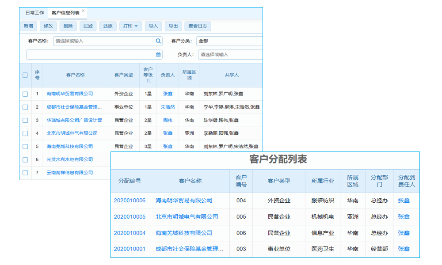Check the row checkbox for 海南明华贸易有限公司
442x265 pixels.
coord(25,94)
